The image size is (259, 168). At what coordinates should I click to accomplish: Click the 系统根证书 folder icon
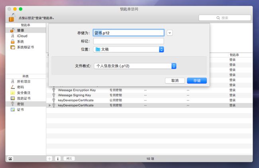[x=13, y=47]
